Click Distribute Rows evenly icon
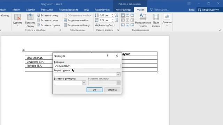Viewport: 223px width, 125px height. pos(116,15)
